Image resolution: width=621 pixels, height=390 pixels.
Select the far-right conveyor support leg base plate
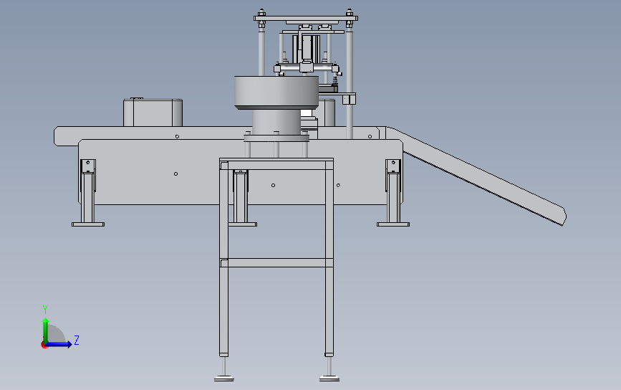click(x=393, y=224)
